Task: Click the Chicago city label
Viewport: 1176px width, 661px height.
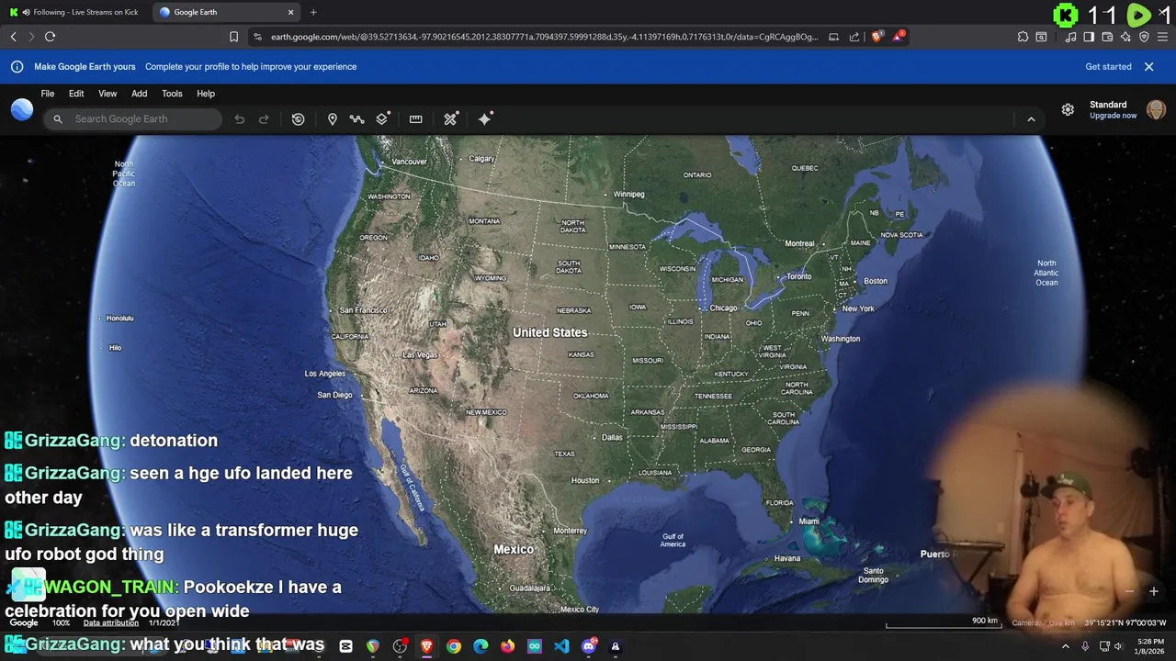Action: (723, 308)
